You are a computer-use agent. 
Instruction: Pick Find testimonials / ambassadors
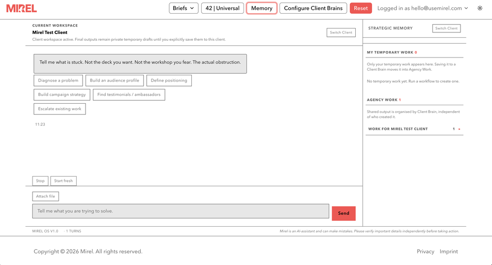129,95
